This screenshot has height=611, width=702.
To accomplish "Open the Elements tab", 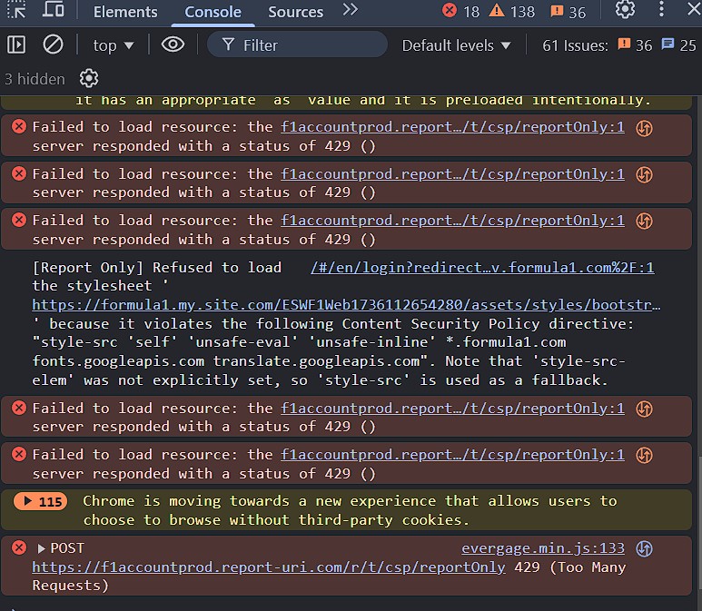I will point(125,12).
